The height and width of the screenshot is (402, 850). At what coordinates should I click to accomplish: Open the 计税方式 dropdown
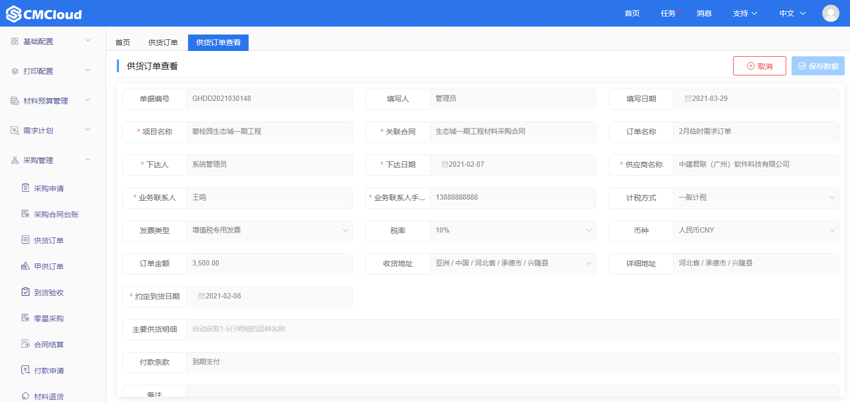pyautogui.click(x=755, y=198)
